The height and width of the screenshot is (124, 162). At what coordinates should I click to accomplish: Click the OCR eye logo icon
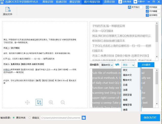2,2
